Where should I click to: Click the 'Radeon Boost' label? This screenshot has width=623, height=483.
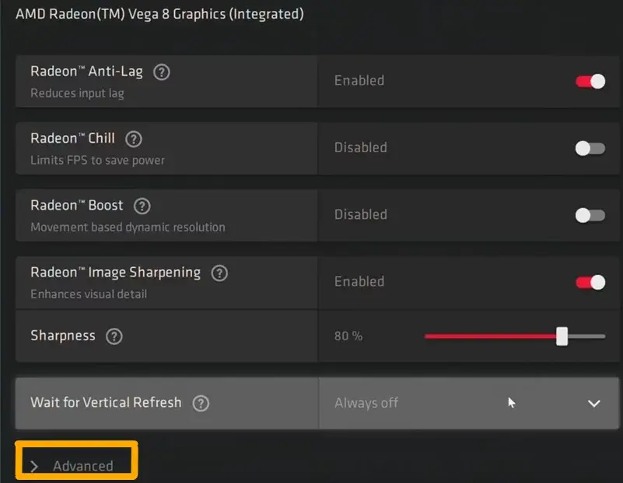[x=77, y=206]
